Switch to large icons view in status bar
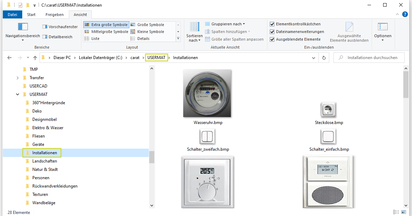The image size is (412, 216). pyautogui.click(x=404, y=212)
